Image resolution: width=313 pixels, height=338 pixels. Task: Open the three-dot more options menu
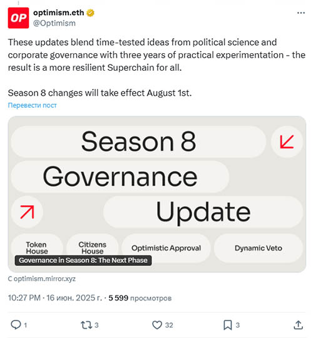[x=301, y=13]
